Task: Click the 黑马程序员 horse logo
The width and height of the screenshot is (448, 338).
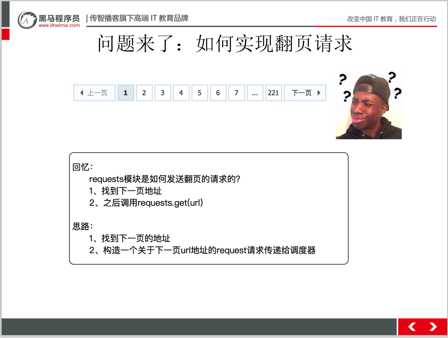Action: pyautogui.click(x=27, y=20)
